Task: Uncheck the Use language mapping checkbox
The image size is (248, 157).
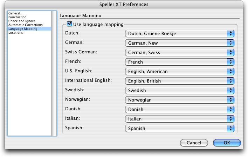Action: coord(69,24)
